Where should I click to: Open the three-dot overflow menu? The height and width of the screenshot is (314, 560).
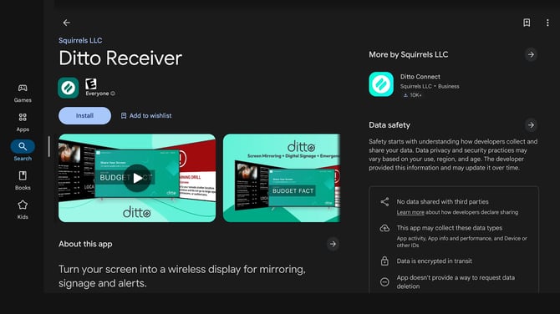coord(547,23)
